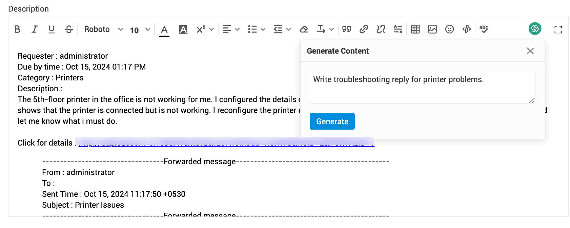
Task: Open the font size 10 dropdown
Action: point(140,30)
